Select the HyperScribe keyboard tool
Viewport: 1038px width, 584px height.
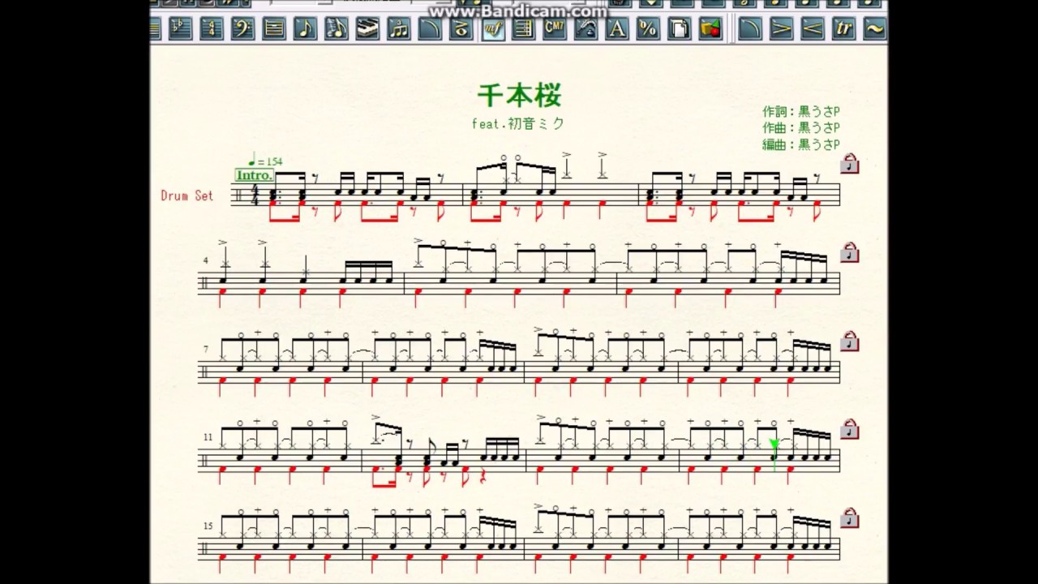coord(367,29)
